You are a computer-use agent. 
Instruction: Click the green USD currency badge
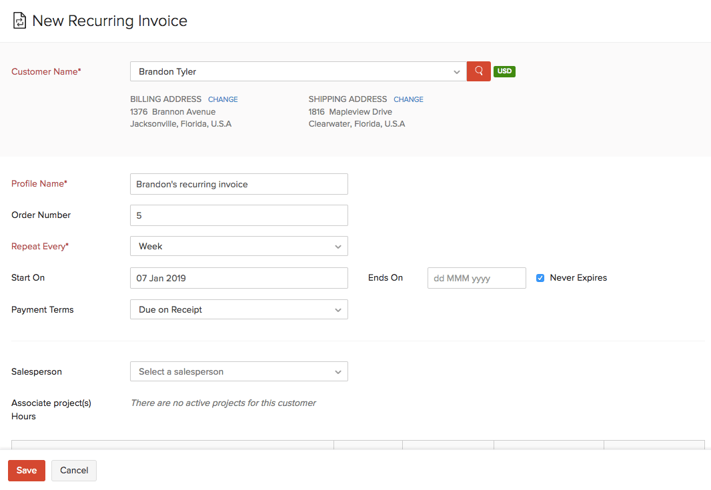pos(504,71)
